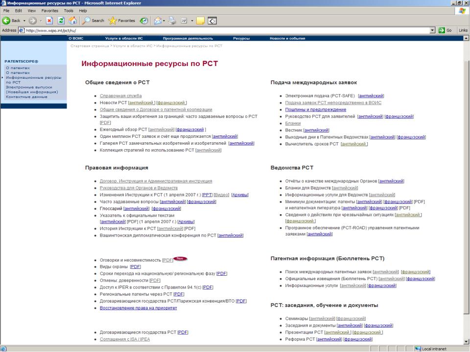
Task: Open the Соглашения с ISA / IPEA link
Action: (x=125, y=339)
